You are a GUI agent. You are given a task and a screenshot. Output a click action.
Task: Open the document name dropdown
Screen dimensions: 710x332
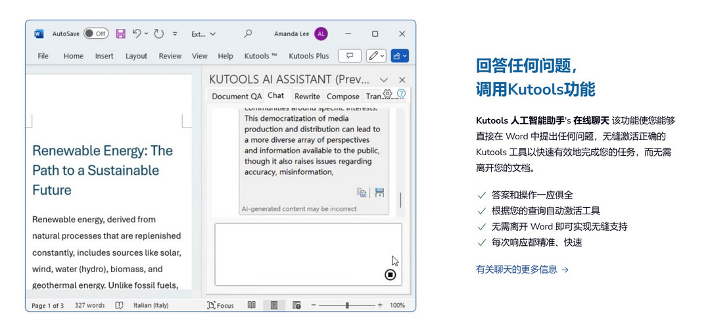click(203, 34)
